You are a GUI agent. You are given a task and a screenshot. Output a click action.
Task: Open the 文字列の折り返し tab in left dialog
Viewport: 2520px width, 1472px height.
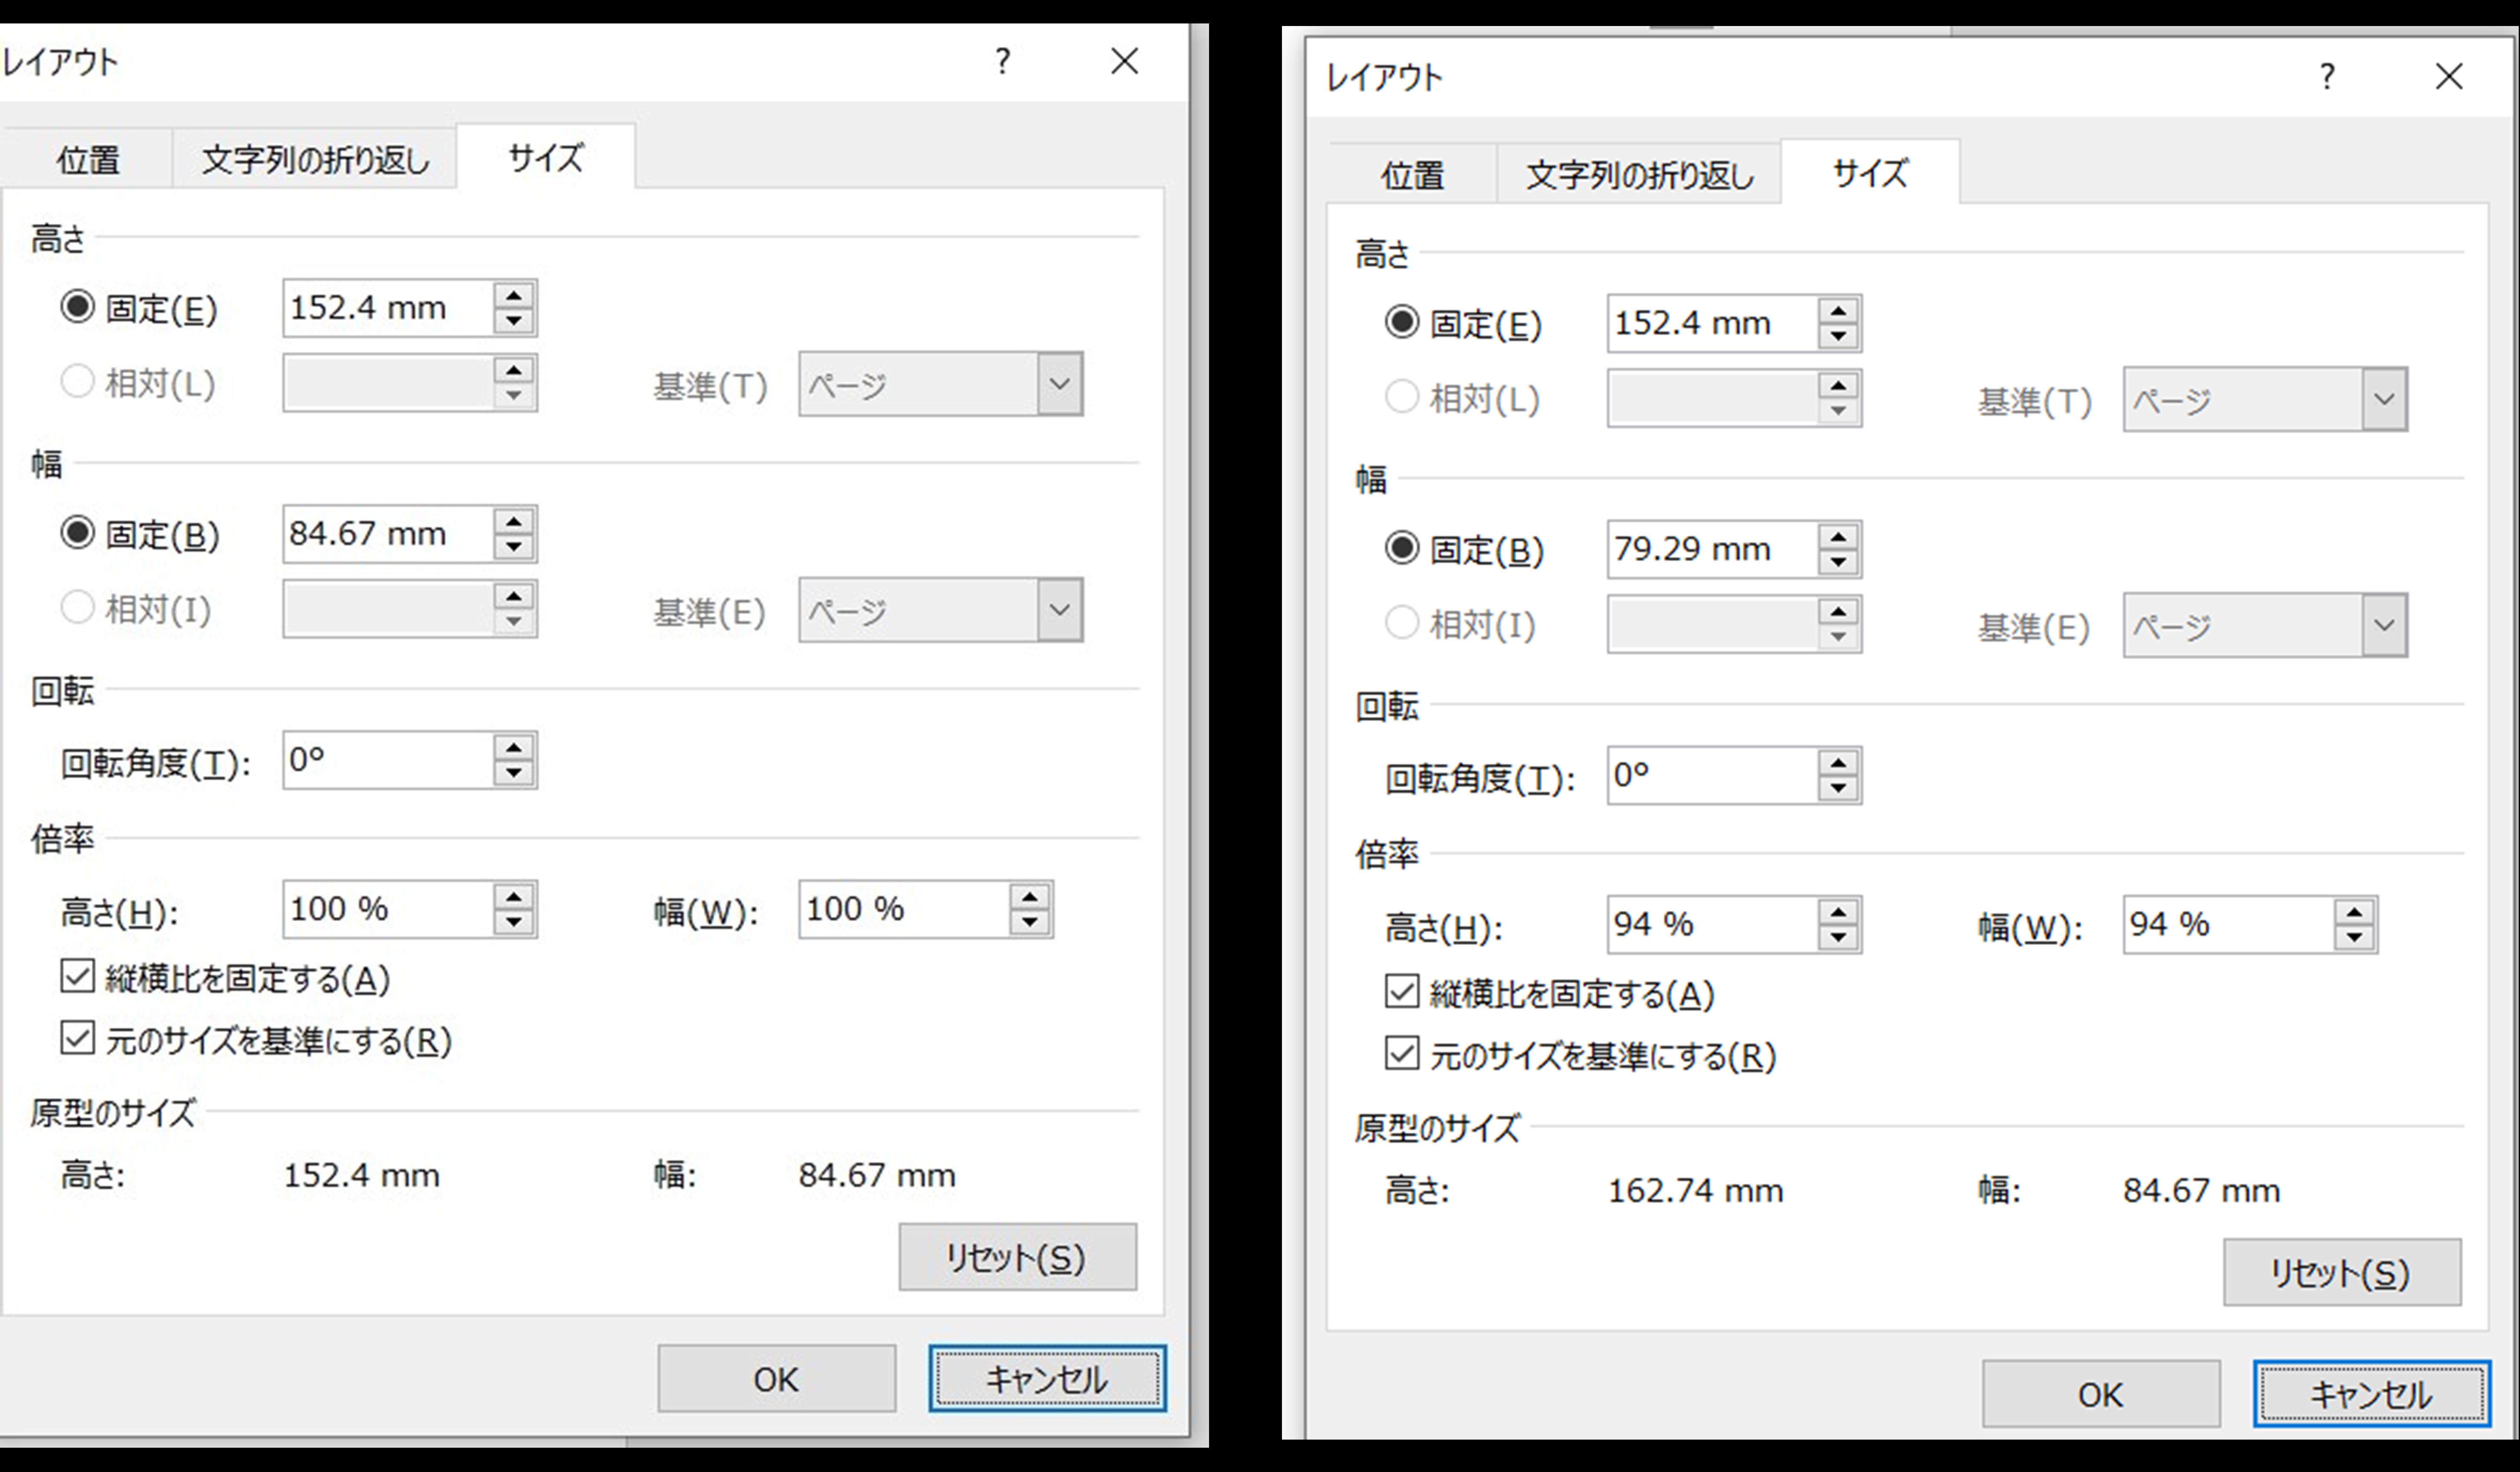(x=315, y=159)
